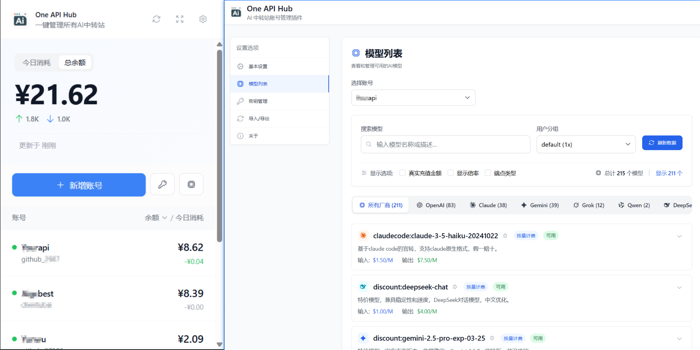Expand the discount:gemini-2.5-pro model card
700x350 pixels.
click(679, 339)
